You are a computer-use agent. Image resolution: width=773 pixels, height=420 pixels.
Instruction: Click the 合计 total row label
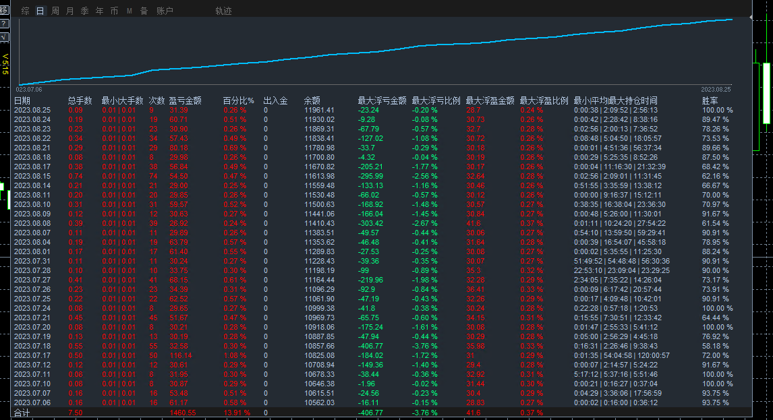pos(22,413)
